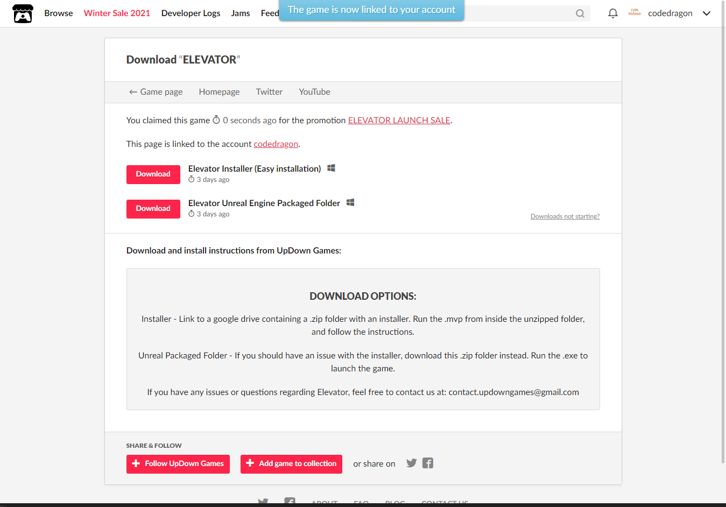Click the search magnifier icon
The image size is (726, 507).
580,13
